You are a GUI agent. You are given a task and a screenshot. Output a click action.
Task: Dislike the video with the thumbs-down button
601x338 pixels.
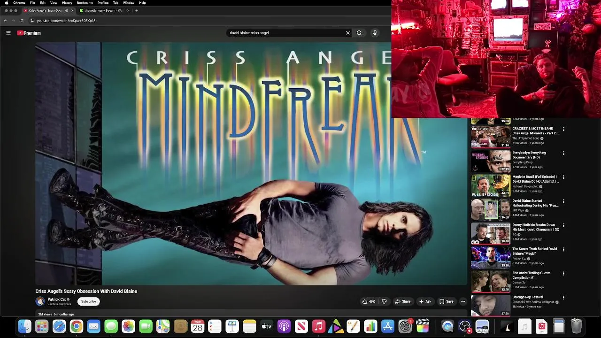pos(384,301)
